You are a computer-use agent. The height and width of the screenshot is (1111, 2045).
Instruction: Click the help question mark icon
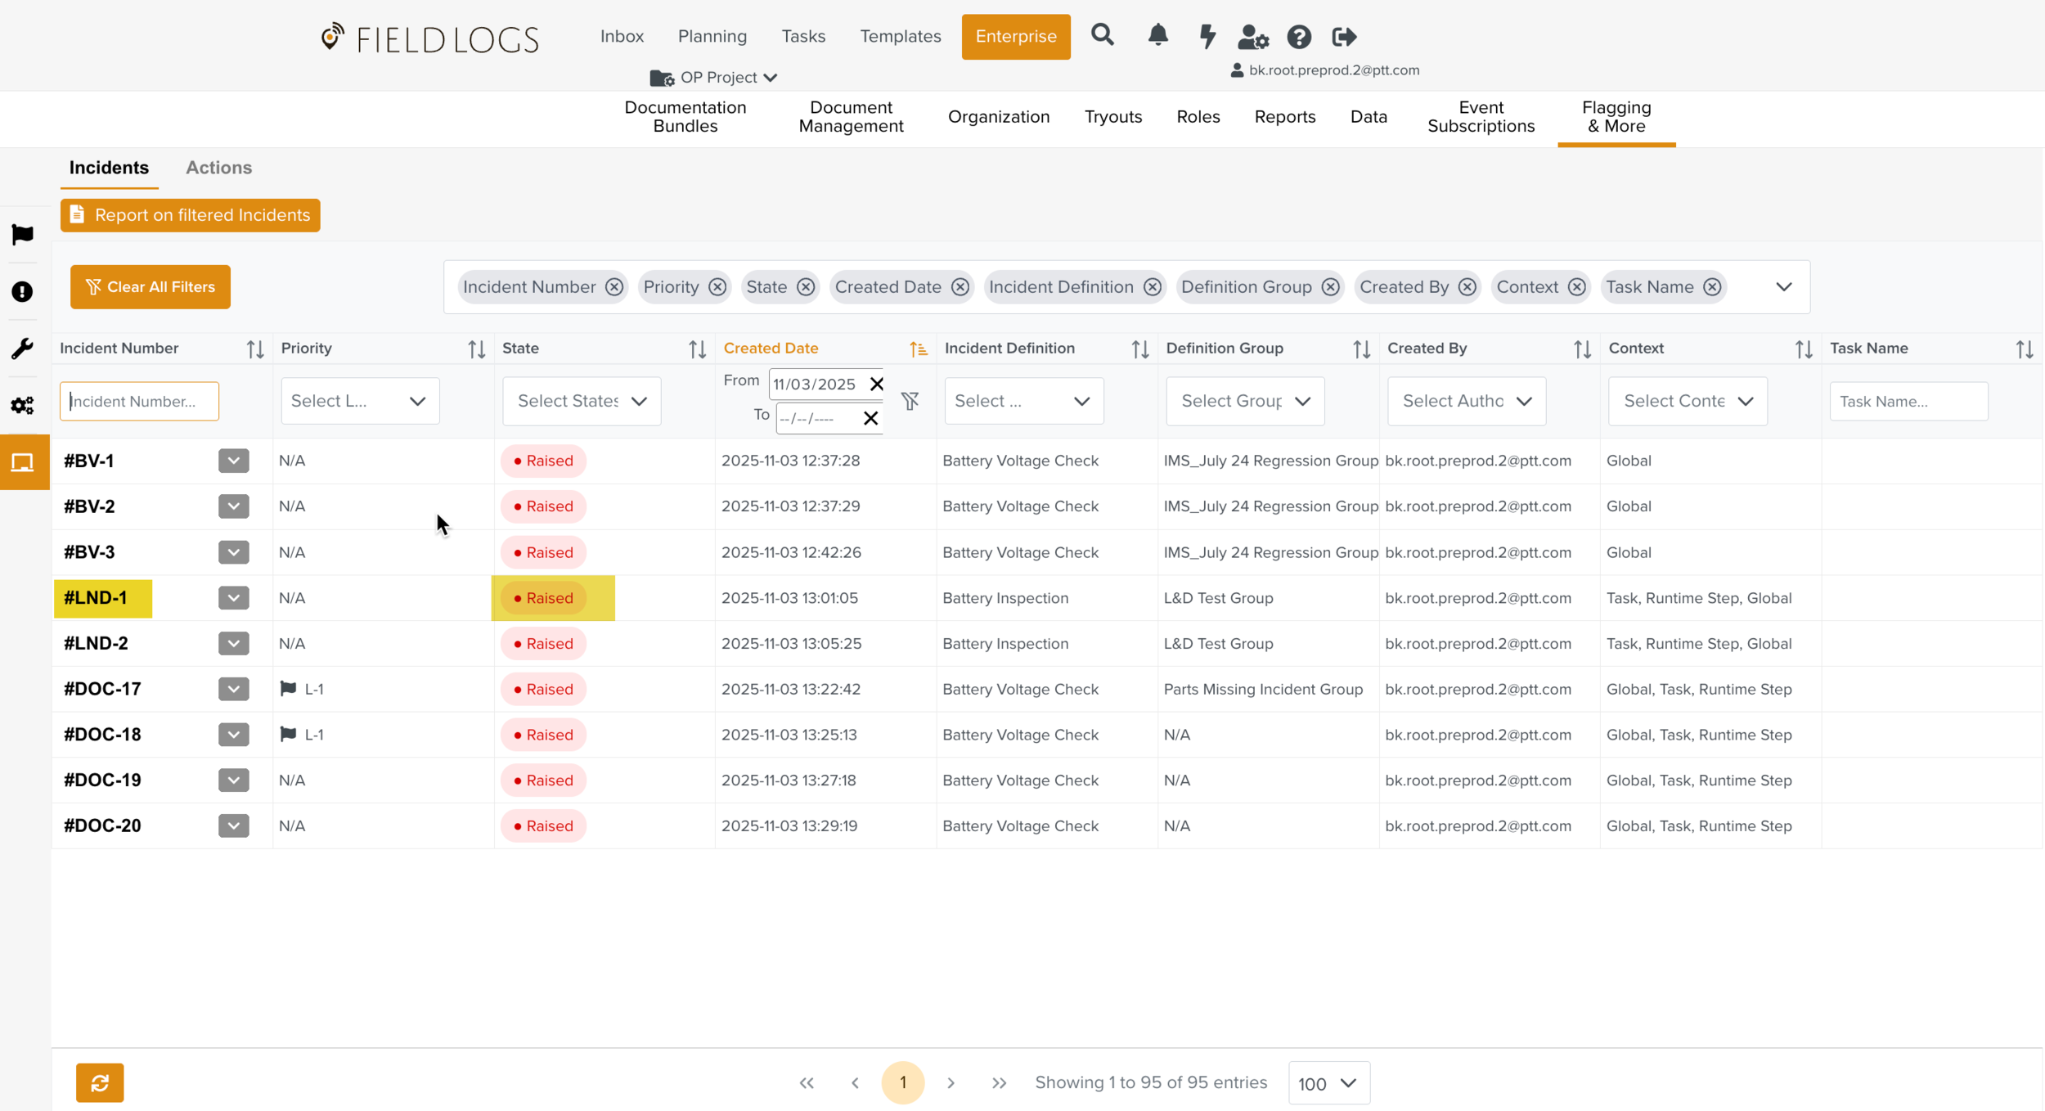pyautogui.click(x=1299, y=37)
